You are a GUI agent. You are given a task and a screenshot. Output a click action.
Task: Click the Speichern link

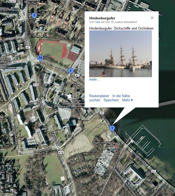[111, 100]
